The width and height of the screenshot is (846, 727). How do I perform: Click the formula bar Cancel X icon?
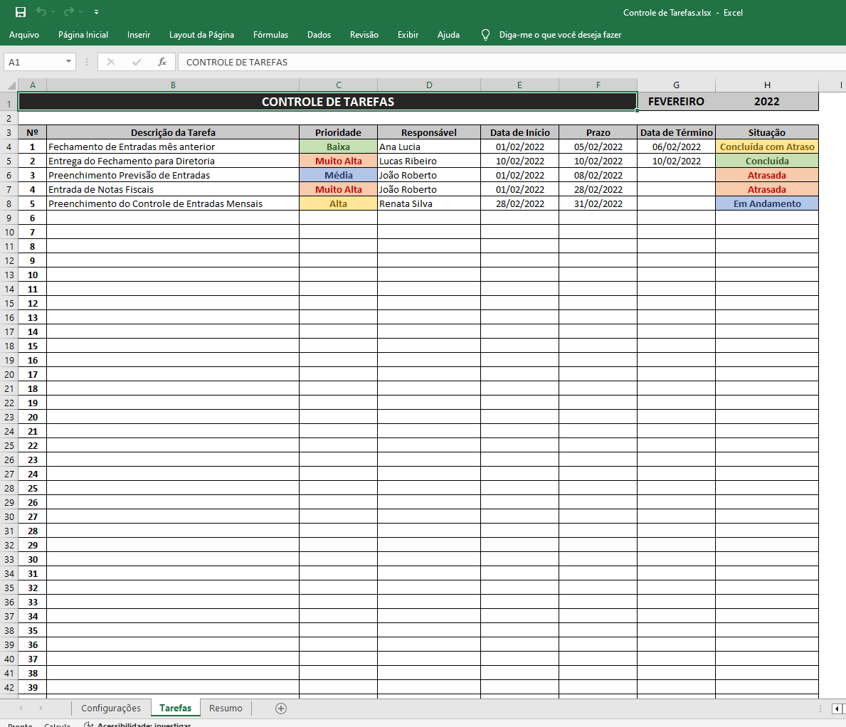(x=110, y=62)
